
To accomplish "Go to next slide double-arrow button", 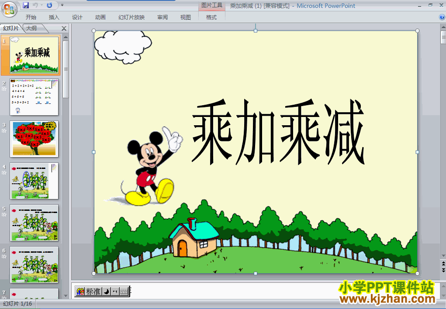I will (443, 270).
